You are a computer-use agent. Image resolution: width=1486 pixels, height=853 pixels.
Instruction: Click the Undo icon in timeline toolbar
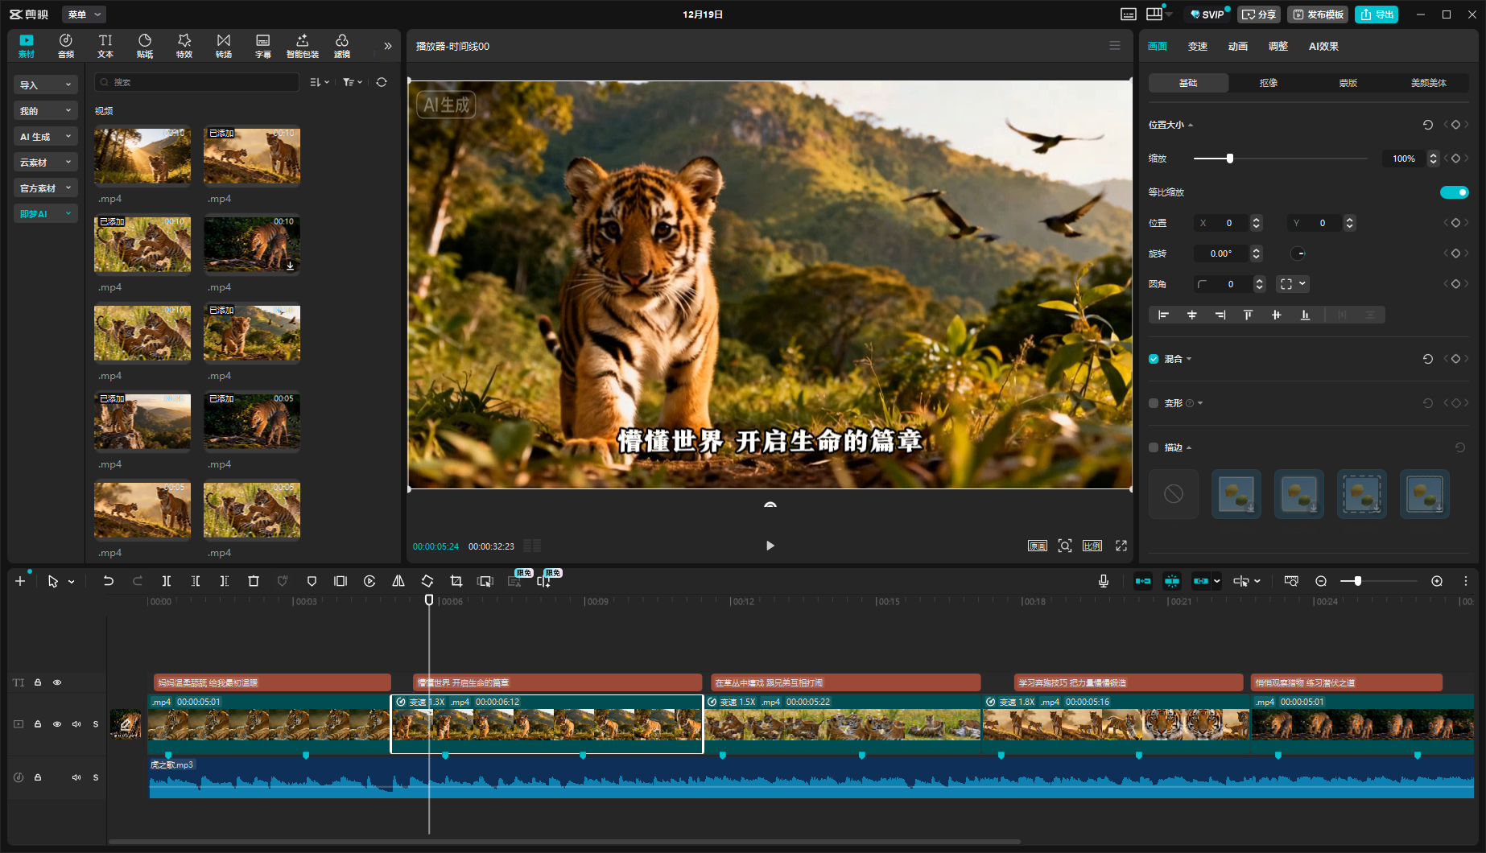(x=109, y=581)
